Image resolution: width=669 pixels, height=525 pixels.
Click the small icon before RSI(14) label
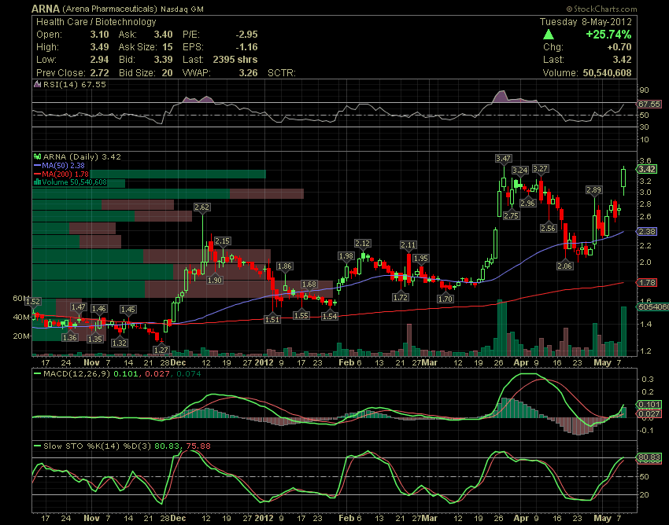38,84
